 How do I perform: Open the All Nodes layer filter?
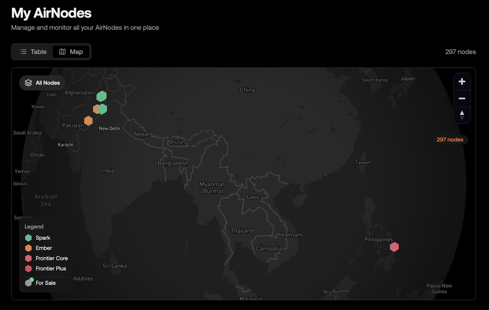[42, 83]
